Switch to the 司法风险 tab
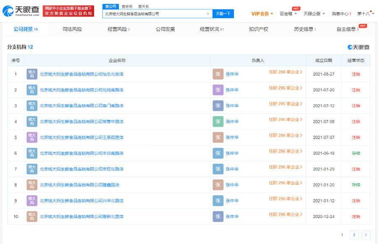The image size is (378, 244). click(x=72, y=29)
